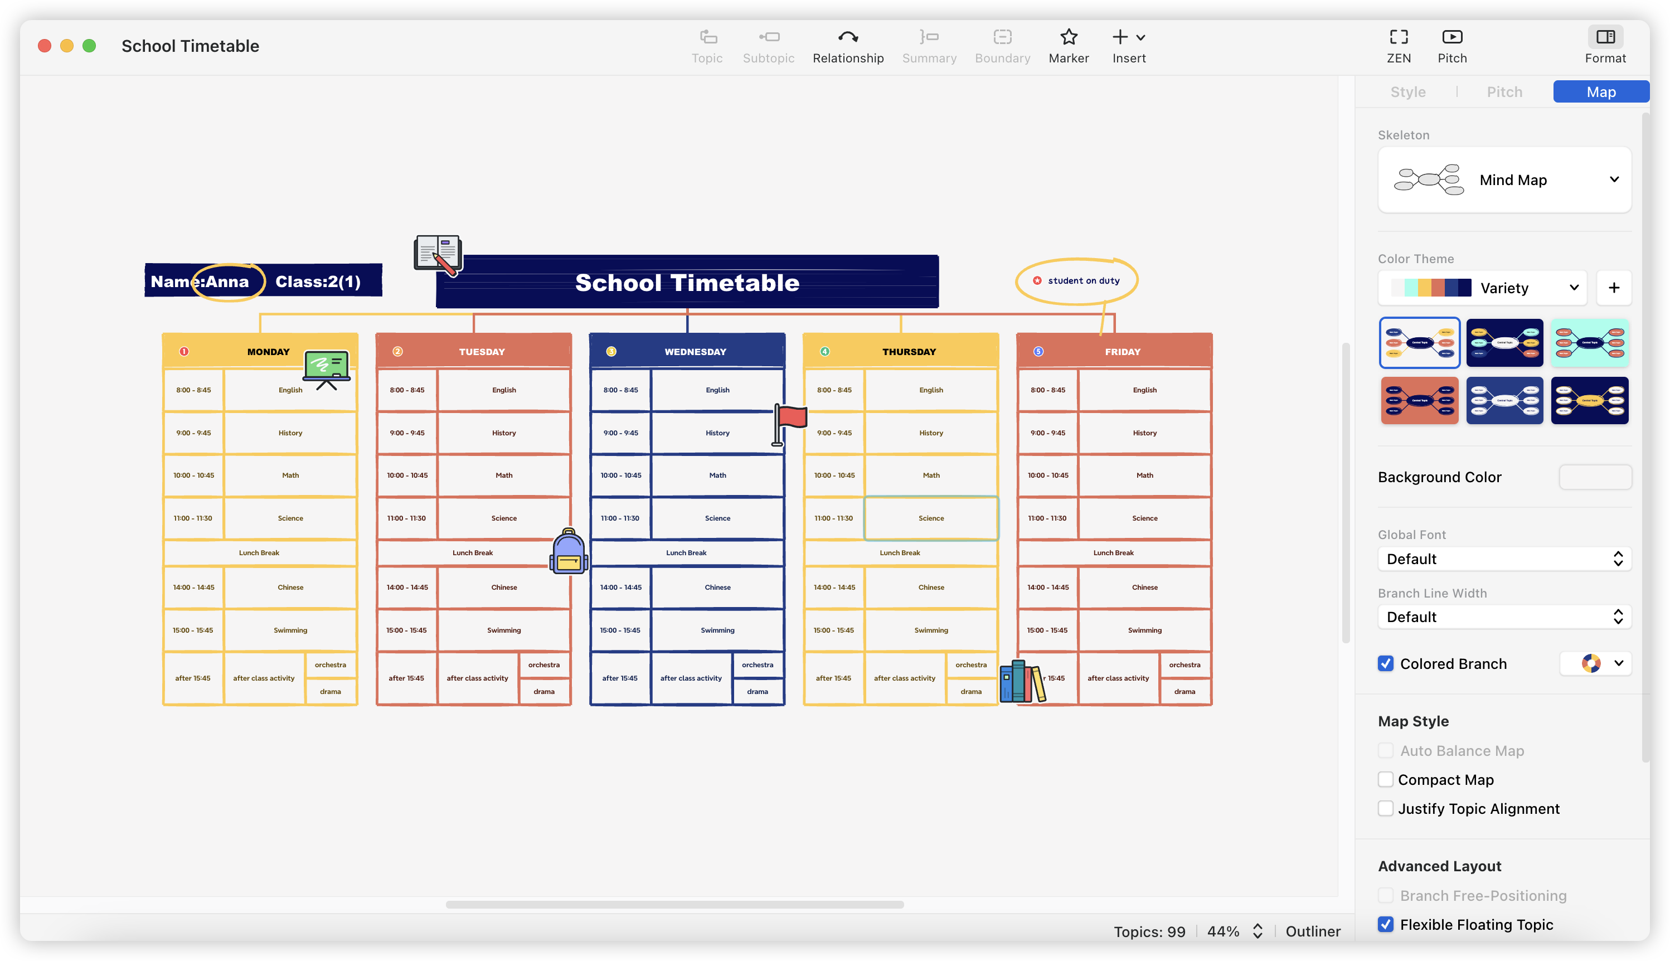Toggle the Format panel icon
Image resolution: width=1670 pixels, height=961 pixels.
(1605, 37)
